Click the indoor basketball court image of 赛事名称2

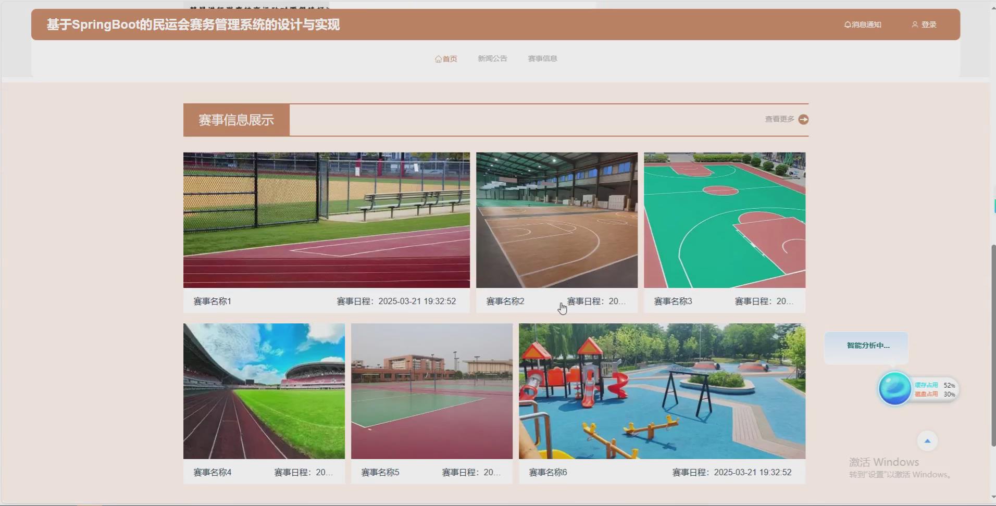click(556, 219)
